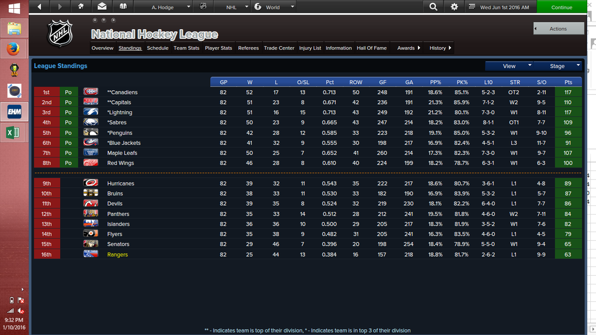Open the home screen icon
Image resolution: width=596 pixels, height=335 pixels.
80,6
